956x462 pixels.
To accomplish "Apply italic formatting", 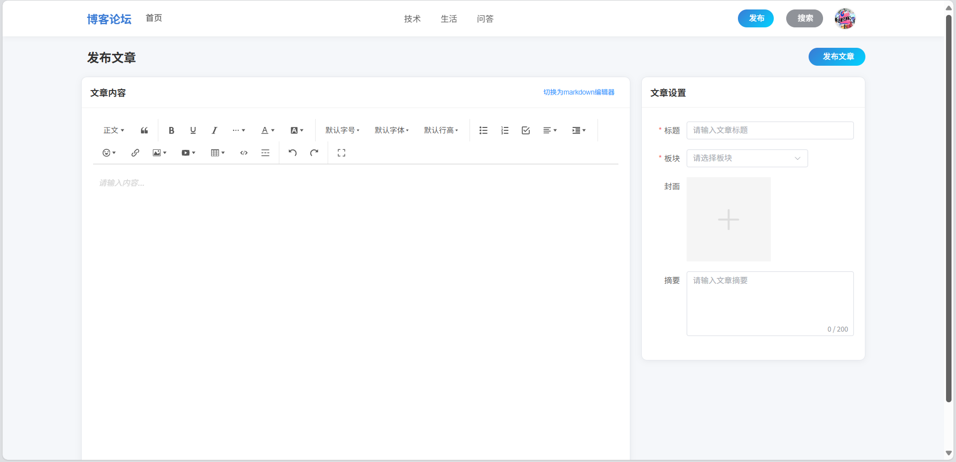I will coord(214,130).
